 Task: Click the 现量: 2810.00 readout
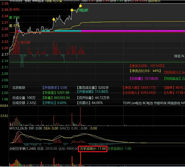47,148
